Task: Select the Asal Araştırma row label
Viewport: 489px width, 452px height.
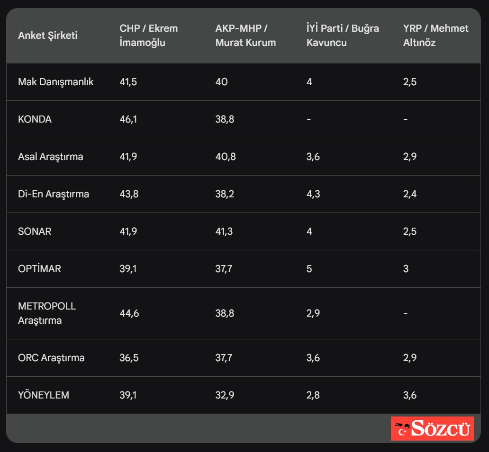Action: click(50, 157)
